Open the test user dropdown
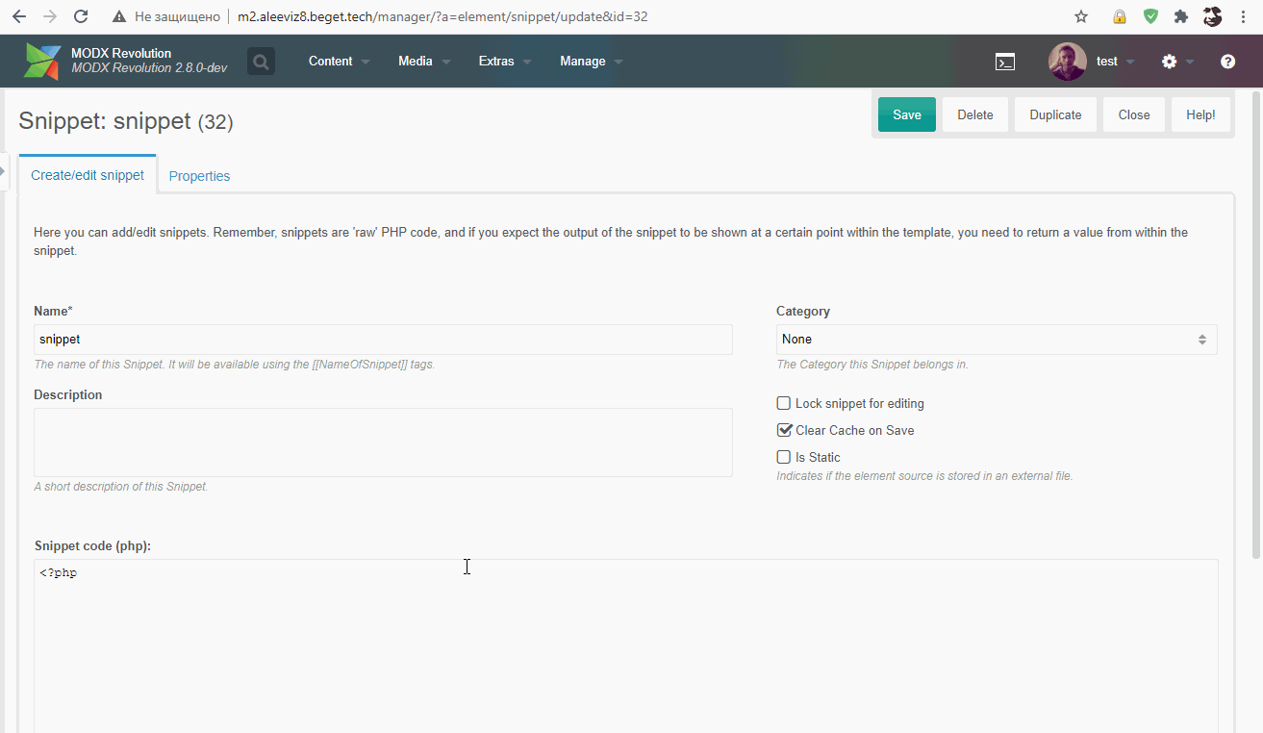The width and height of the screenshot is (1263, 733). (x=1115, y=62)
